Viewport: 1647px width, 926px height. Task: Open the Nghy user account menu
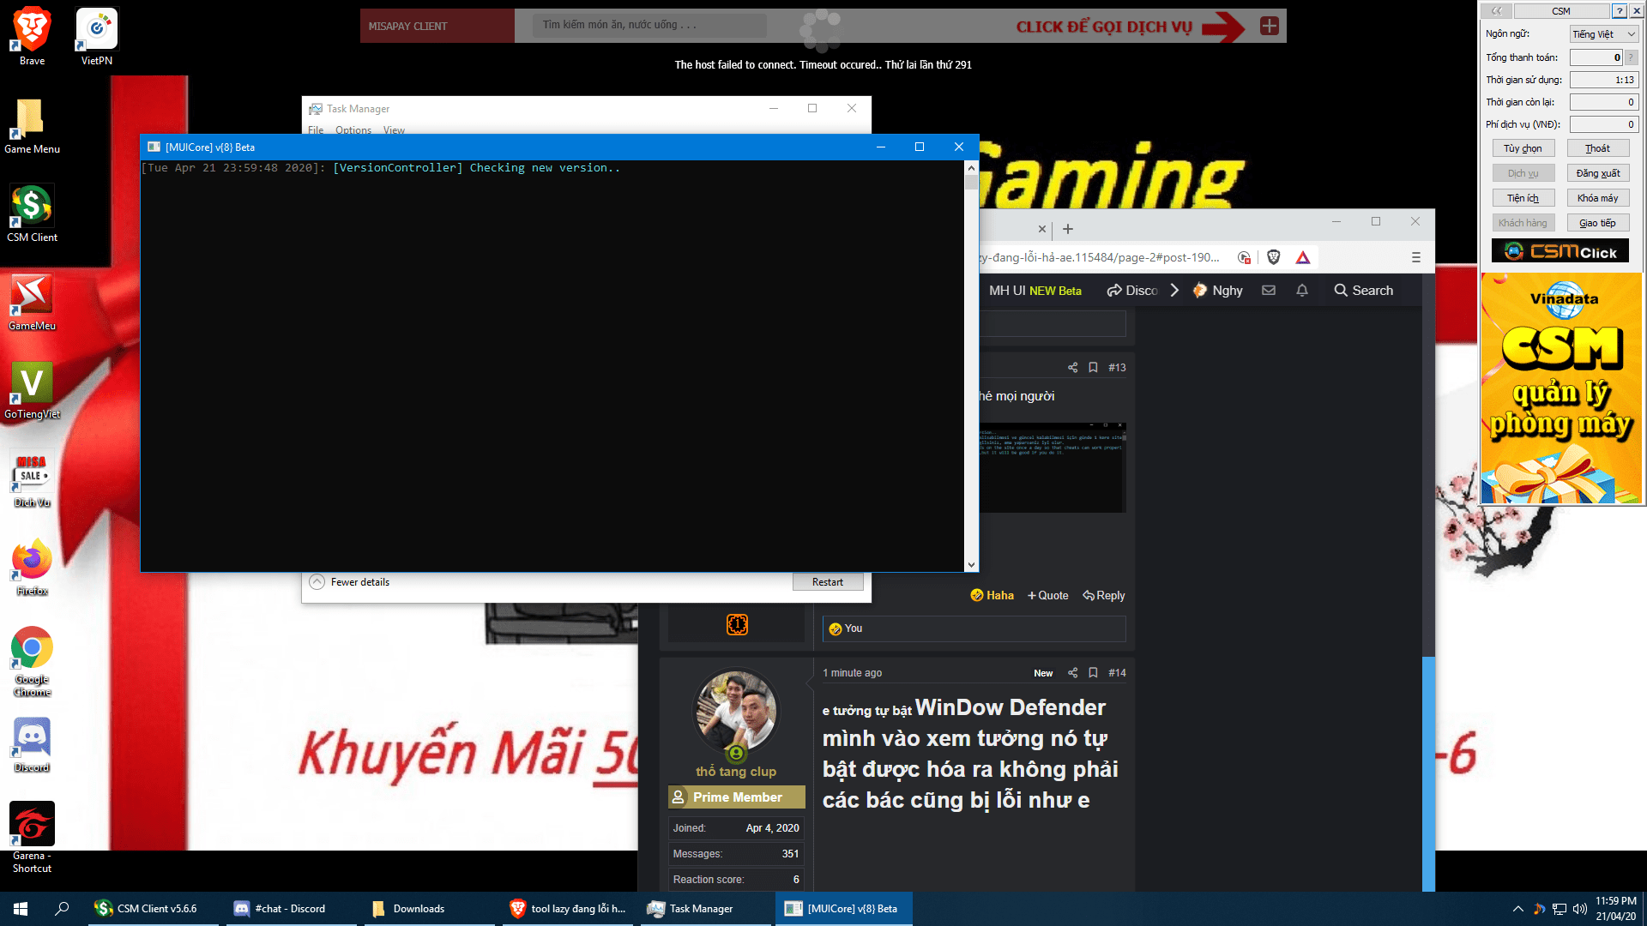coord(1218,291)
